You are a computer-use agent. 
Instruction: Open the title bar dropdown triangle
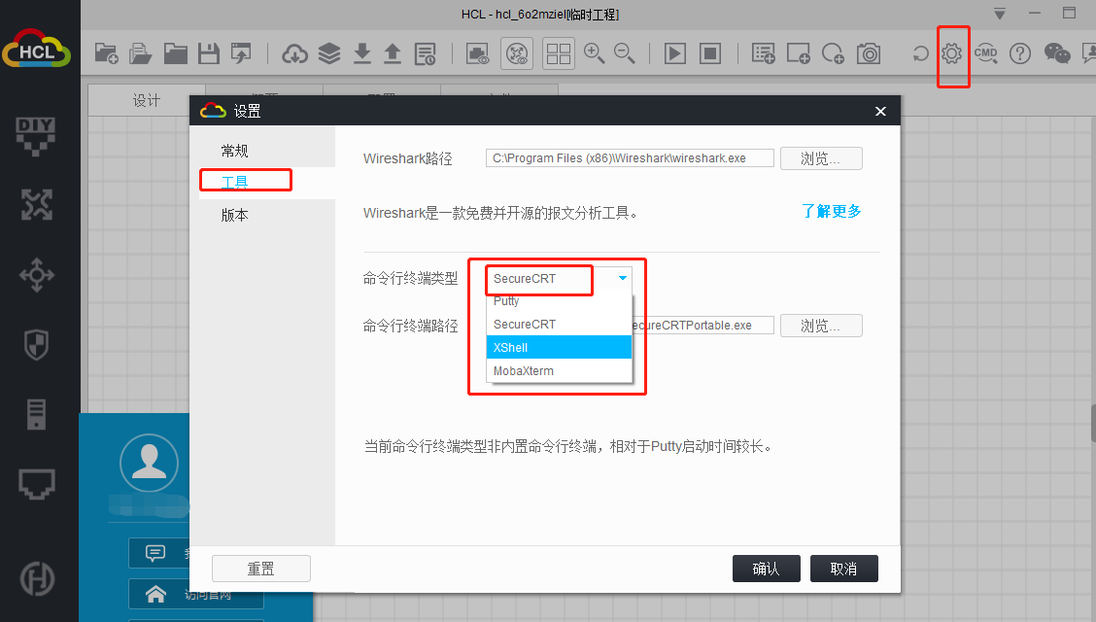click(1000, 14)
